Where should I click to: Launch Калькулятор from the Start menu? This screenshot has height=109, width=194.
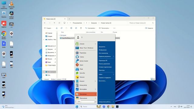pyautogui.click(x=86, y=85)
